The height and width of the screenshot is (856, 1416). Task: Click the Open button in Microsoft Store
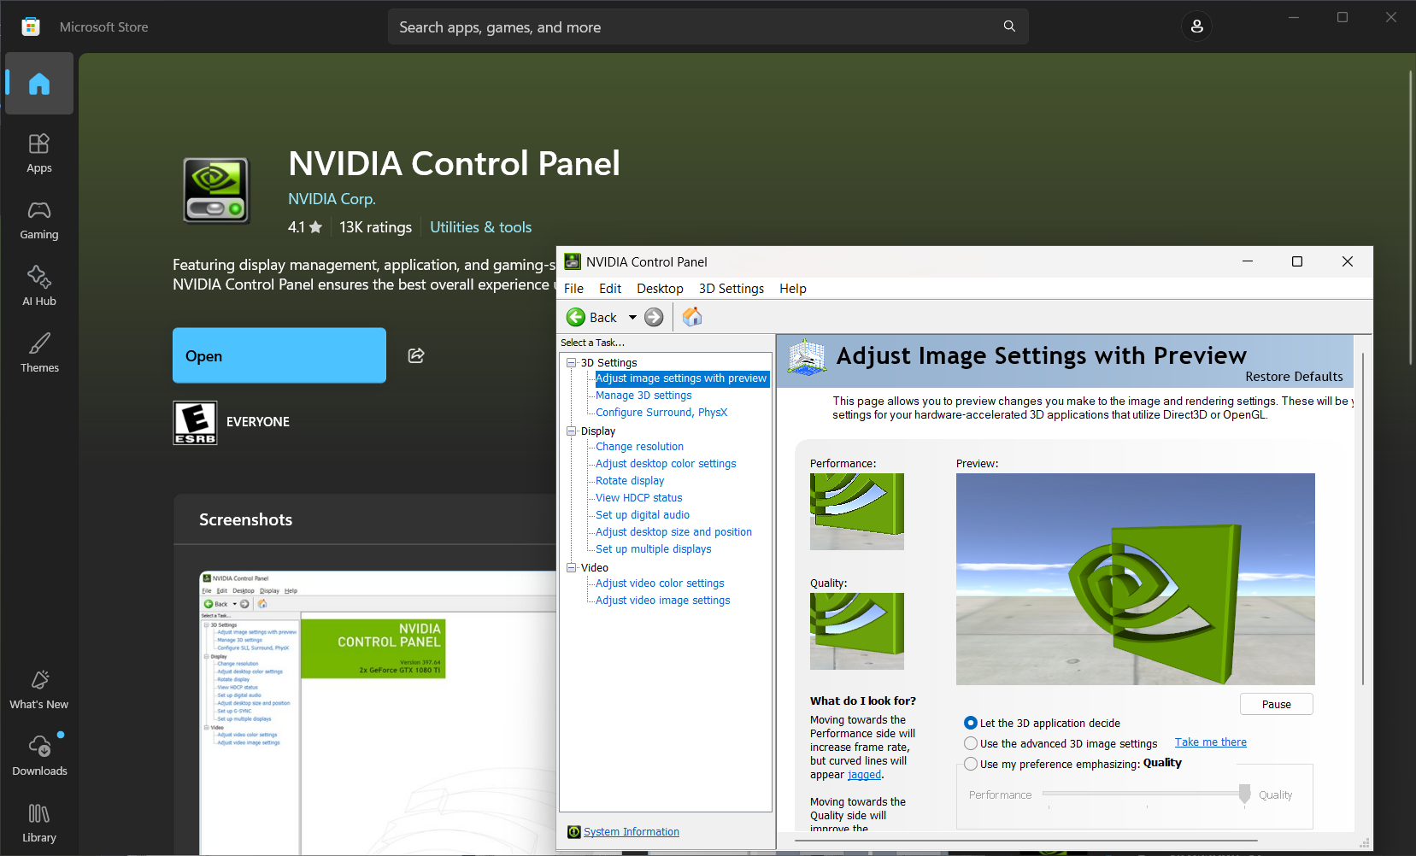point(279,355)
